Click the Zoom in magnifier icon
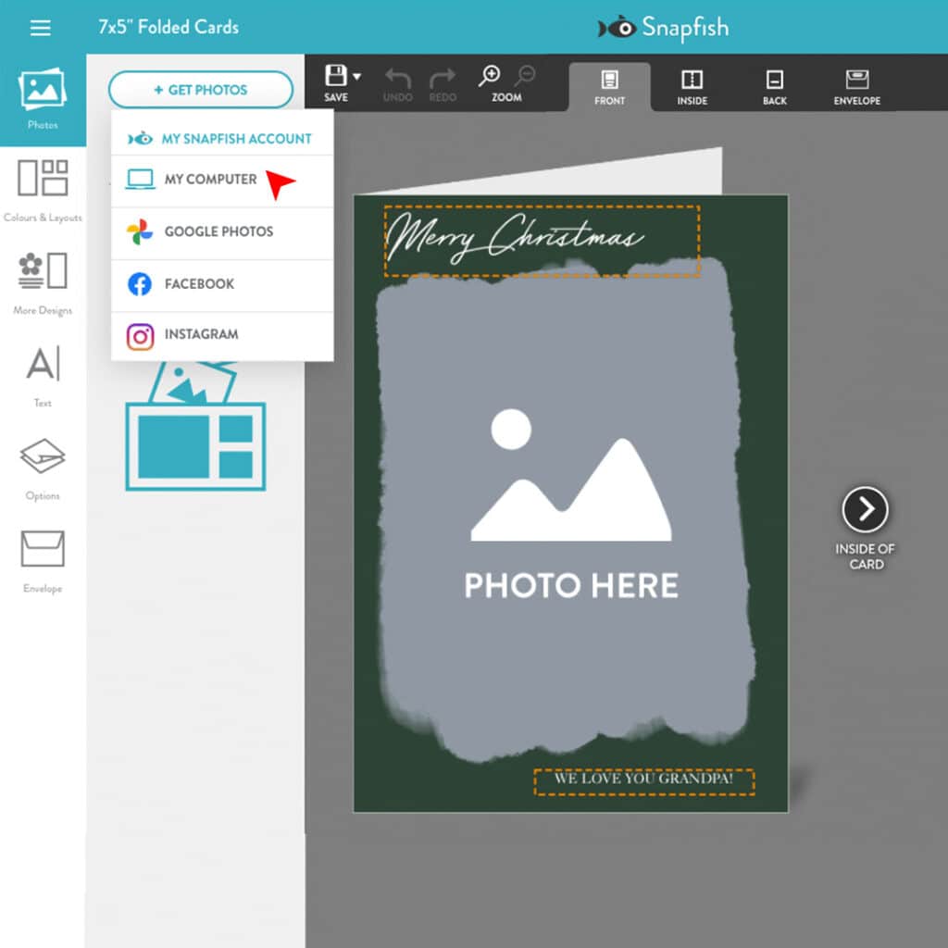The height and width of the screenshot is (948, 948). coord(491,74)
